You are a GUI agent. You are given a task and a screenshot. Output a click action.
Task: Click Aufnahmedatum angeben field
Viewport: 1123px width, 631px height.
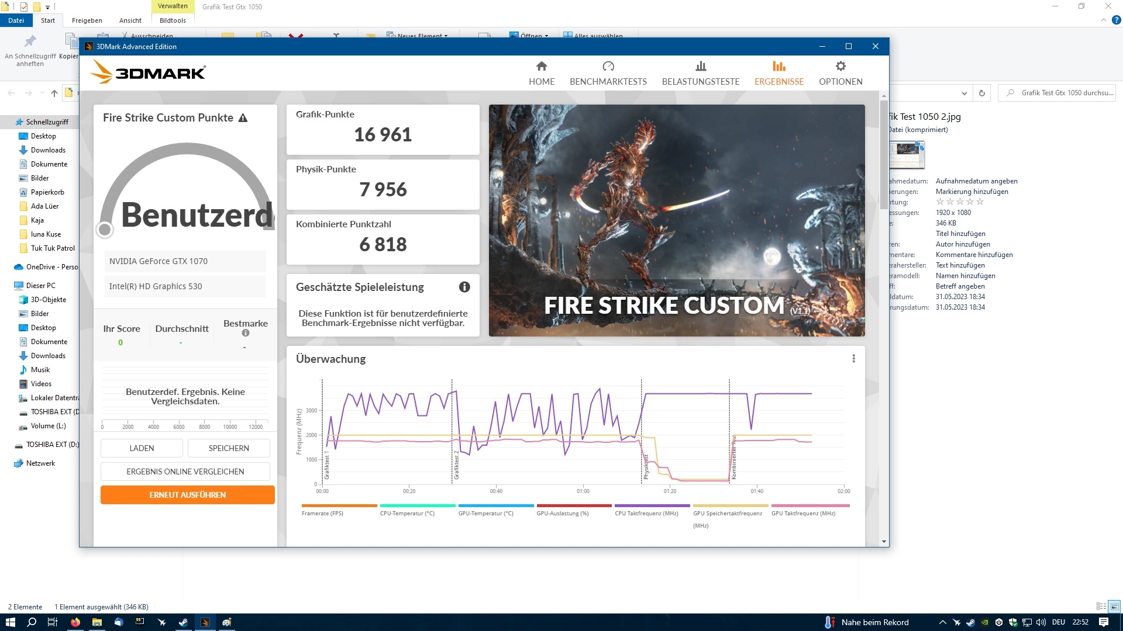click(x=976, y=181)
